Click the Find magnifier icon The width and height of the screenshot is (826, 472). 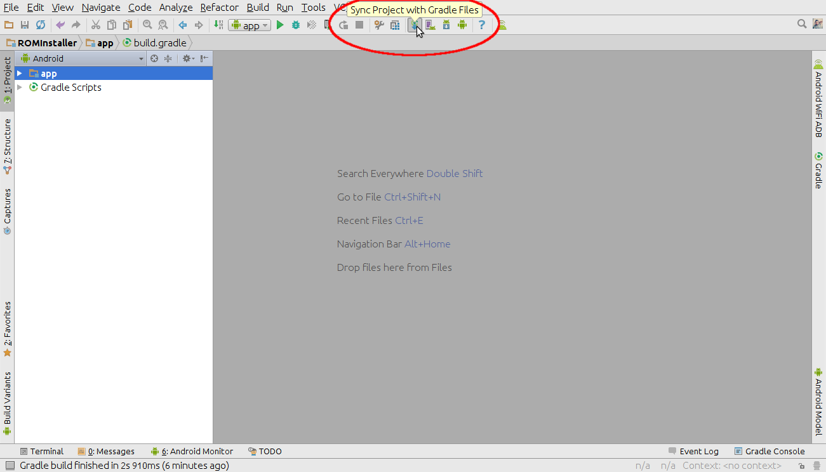click(x=147, y=25)
